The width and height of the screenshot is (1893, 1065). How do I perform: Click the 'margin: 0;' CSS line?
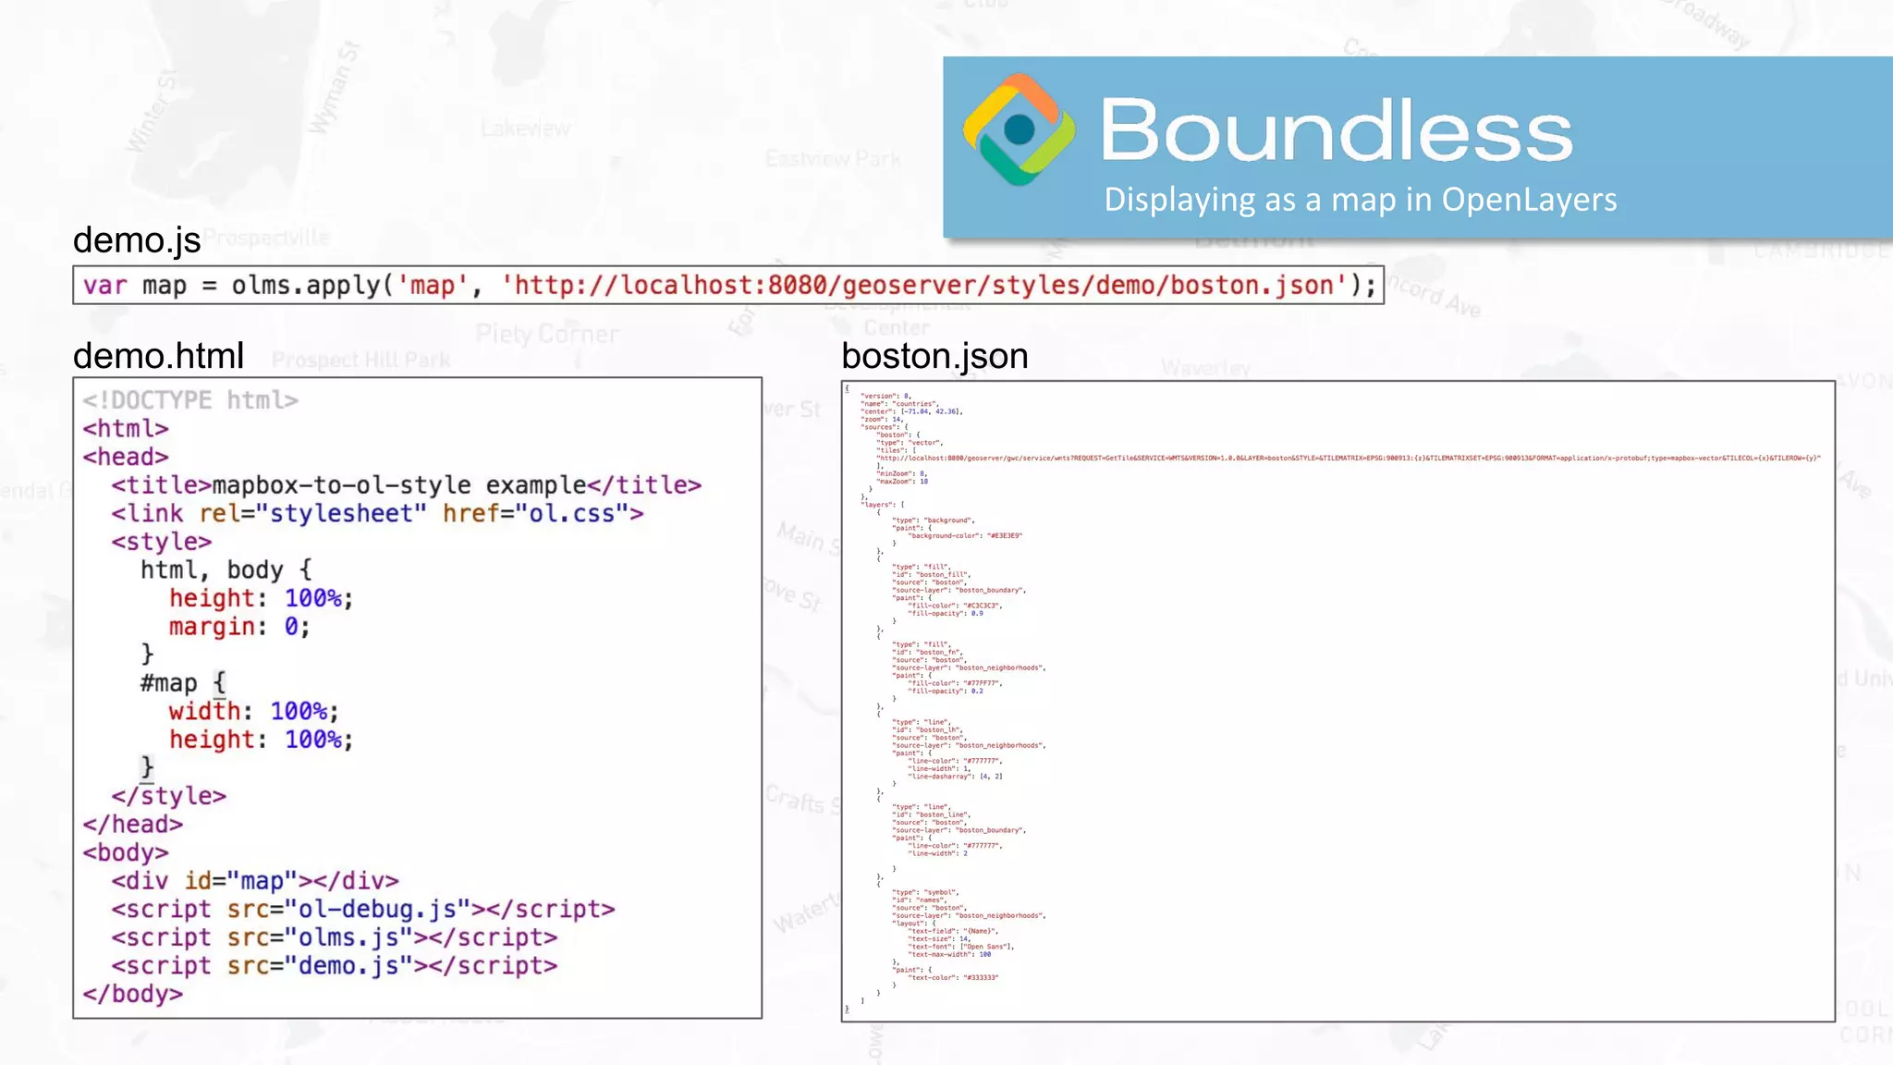(x=238, y=627)
